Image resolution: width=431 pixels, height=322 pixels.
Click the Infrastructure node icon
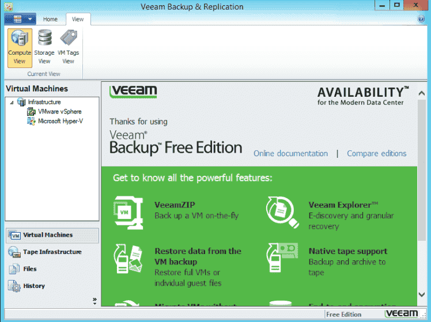tap(21, 102)
